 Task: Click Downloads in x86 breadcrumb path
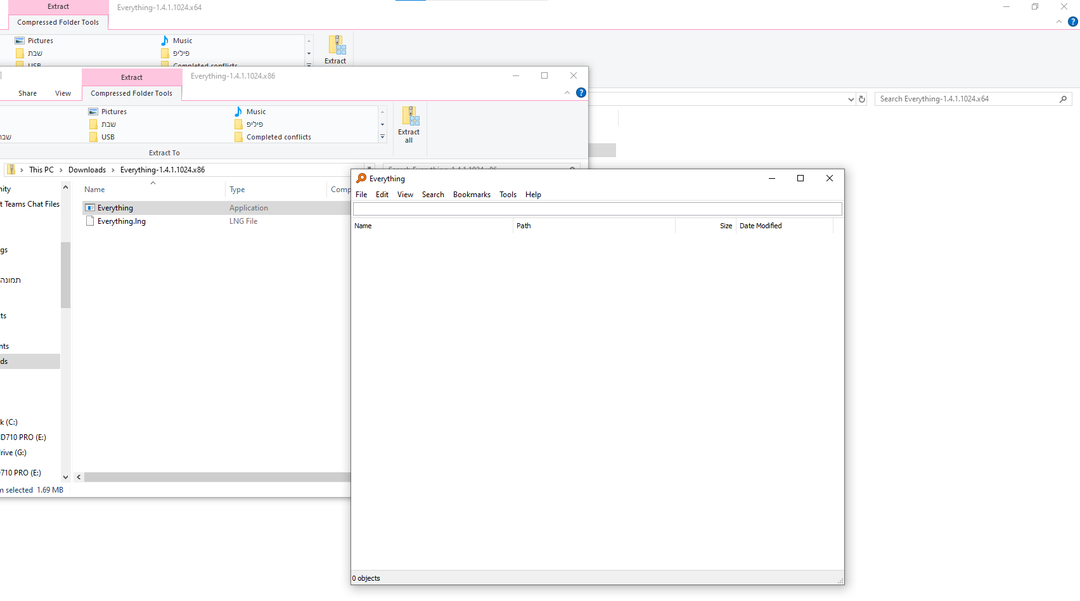[87, 170]
